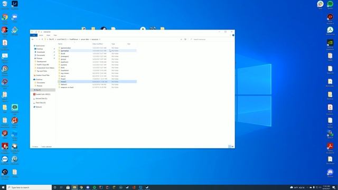Select Desktop in Quick access
Image resolution: width=338 pixels, height=190 pixels.
pyautogui.click(x=40, y=49)
